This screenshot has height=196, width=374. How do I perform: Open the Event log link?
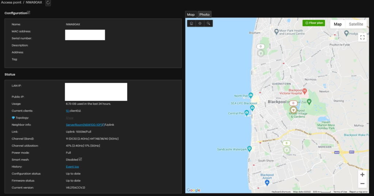tap(72, 167)
